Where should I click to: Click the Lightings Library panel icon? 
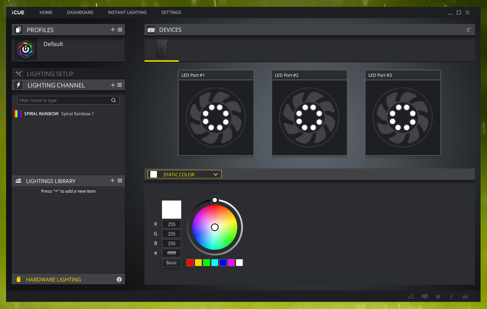click(x=19, y=181)
